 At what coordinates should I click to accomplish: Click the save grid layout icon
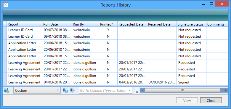click(65, 90)
